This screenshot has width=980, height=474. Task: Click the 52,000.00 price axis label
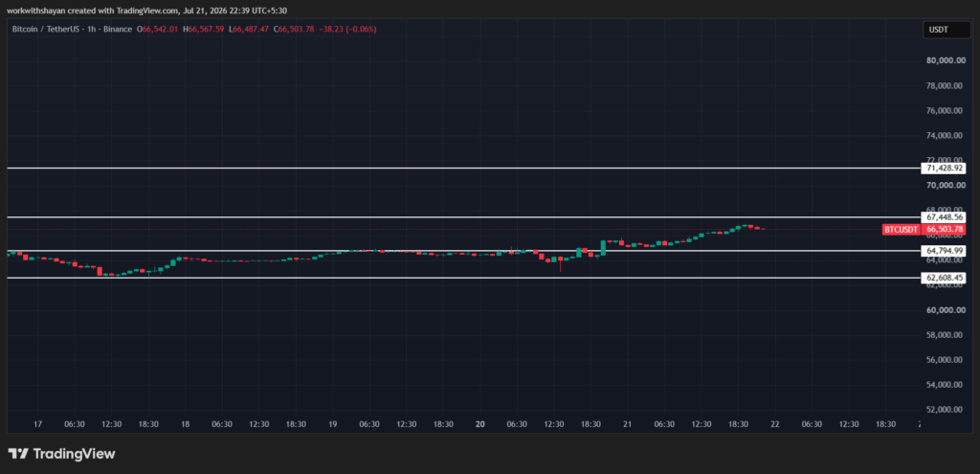pos(944,410)
